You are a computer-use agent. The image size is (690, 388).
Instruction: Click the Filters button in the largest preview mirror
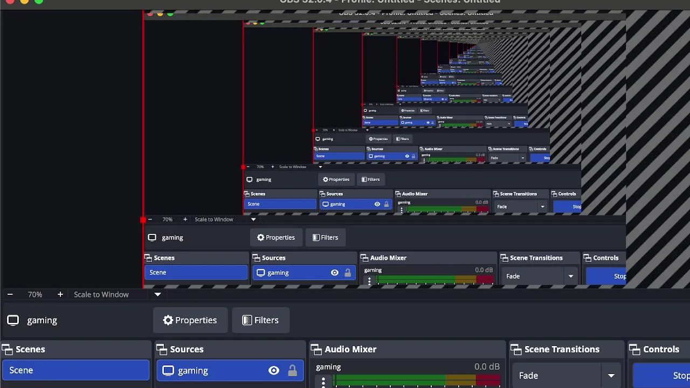(325, 238)
